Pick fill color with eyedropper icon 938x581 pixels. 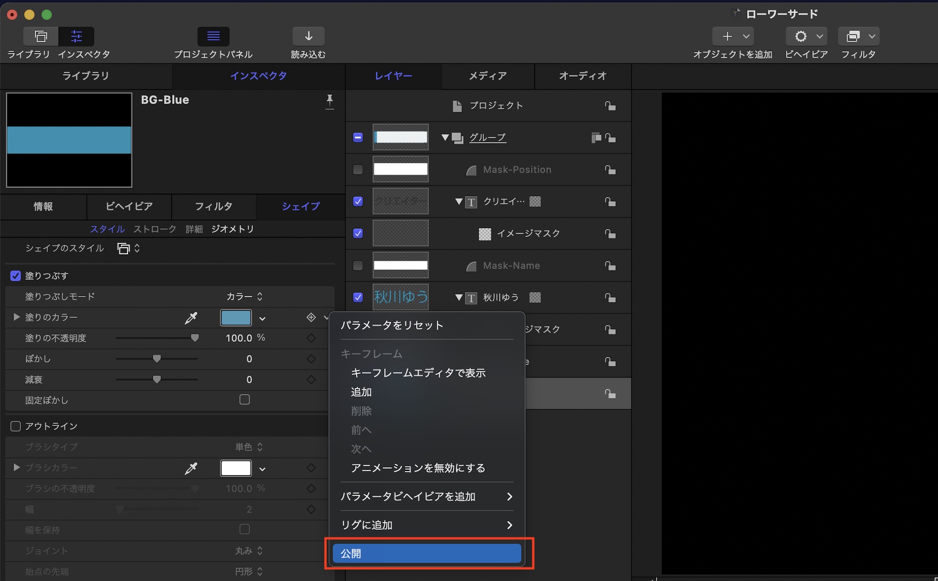(x=191, y=318)
